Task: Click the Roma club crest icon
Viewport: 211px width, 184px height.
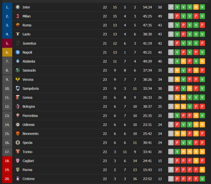Action: click(18, 25)
